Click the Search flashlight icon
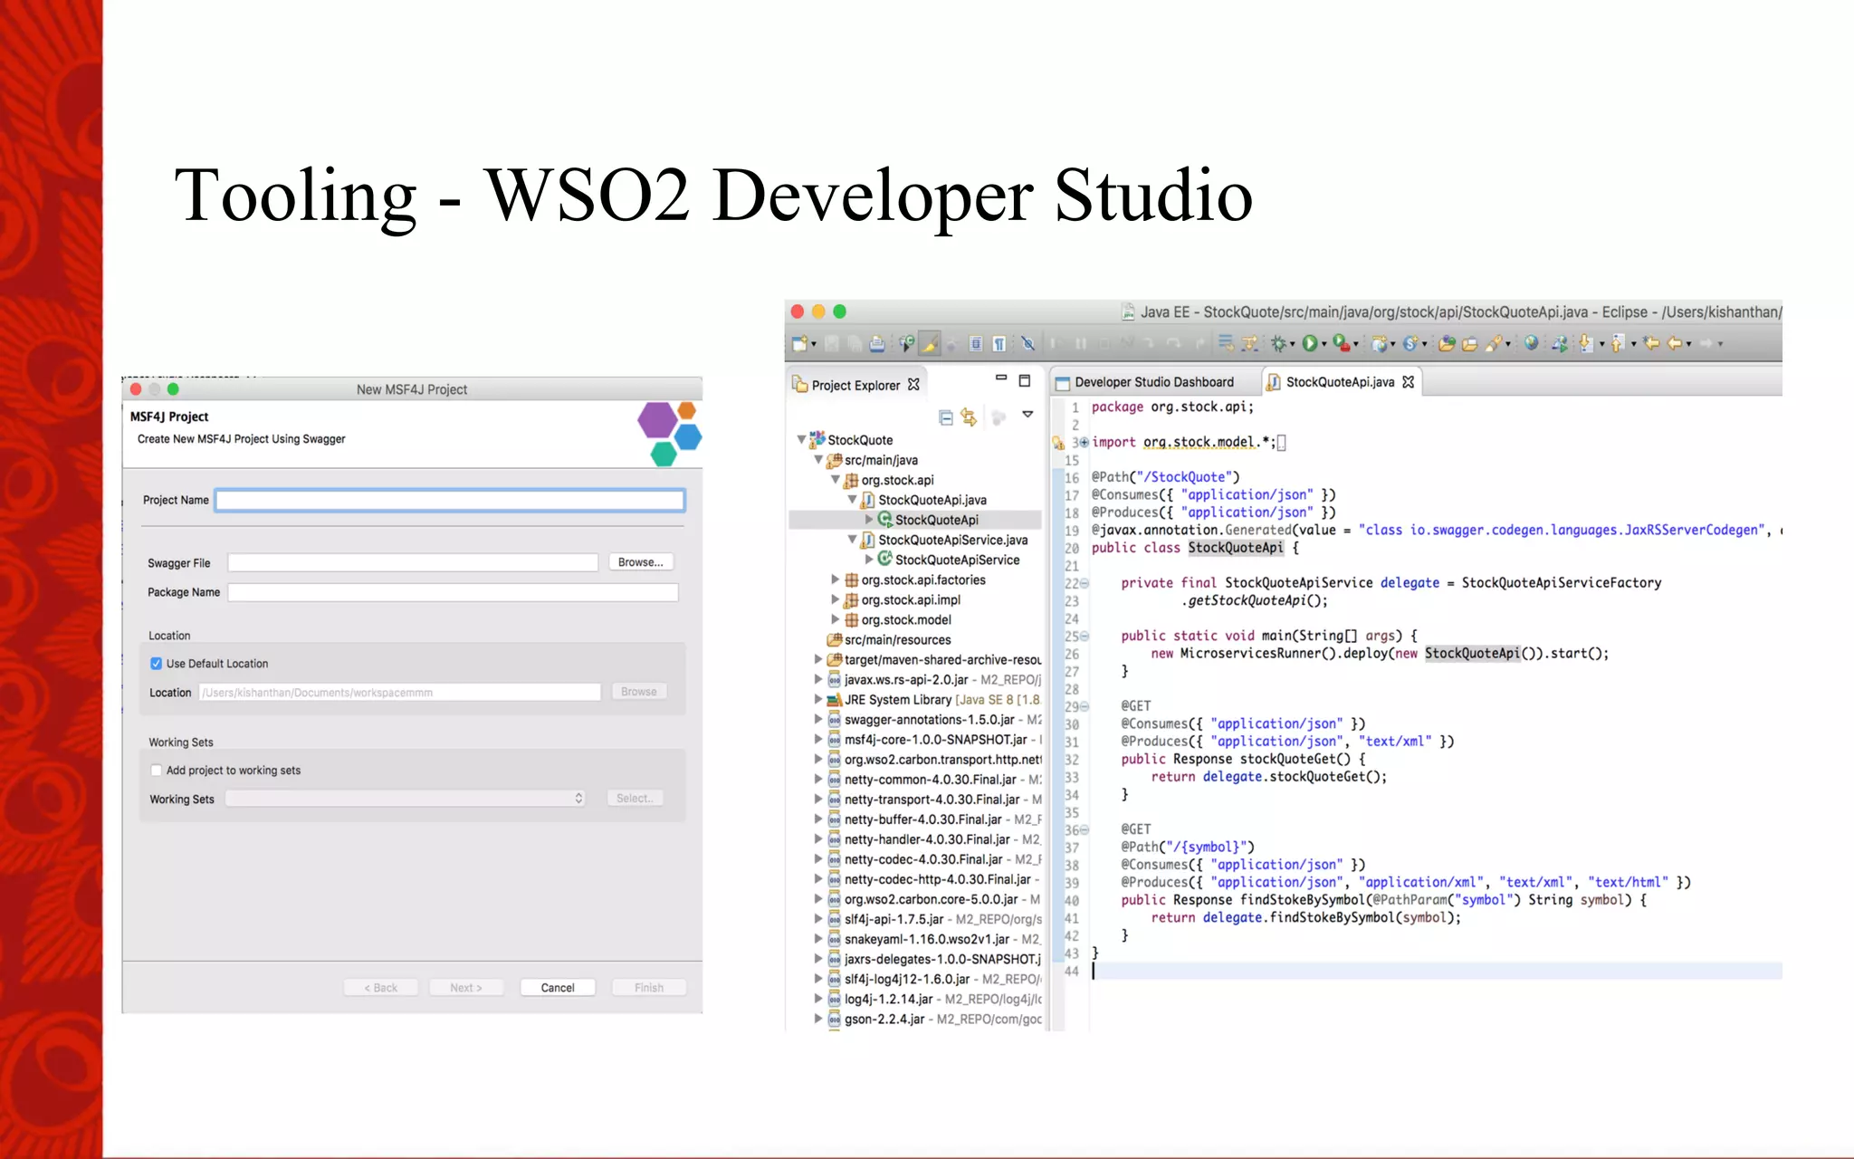 click(1492, 343)
